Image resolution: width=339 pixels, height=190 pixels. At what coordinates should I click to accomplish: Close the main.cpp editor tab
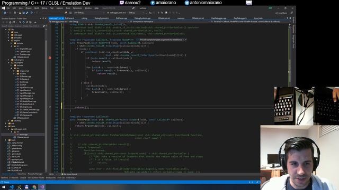pyautogui.click(x=63, y=18)
